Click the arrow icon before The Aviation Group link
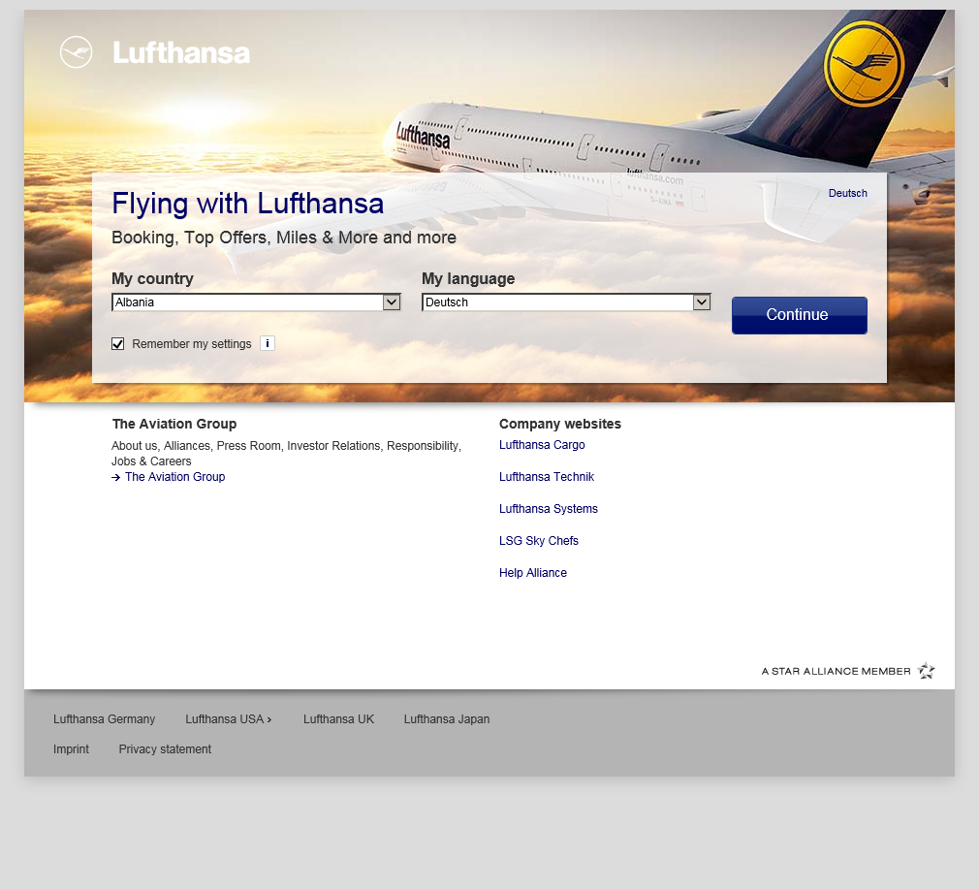 click(115, 477)
